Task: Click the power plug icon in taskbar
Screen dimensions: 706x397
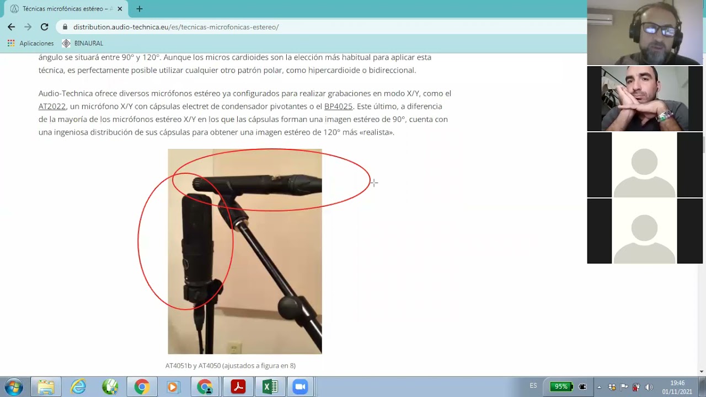Action: pos(583,387)
